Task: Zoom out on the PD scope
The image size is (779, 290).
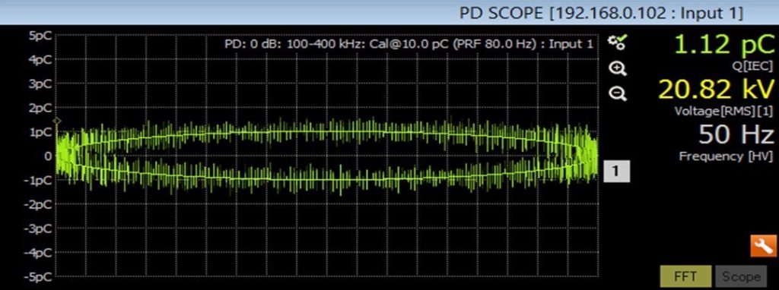Action: click(x=618, y=93)
